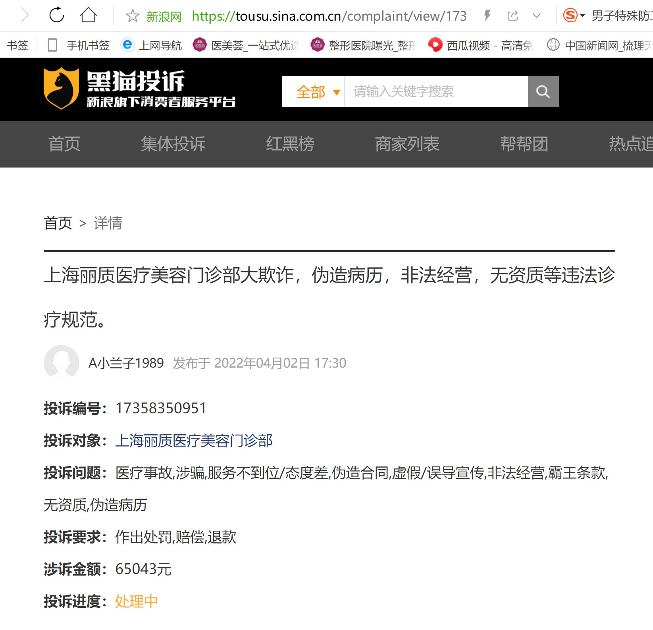The height and width of the screenshot is (630, 653).
Task: Bookmark page with star icon
Action: [132, 16]
